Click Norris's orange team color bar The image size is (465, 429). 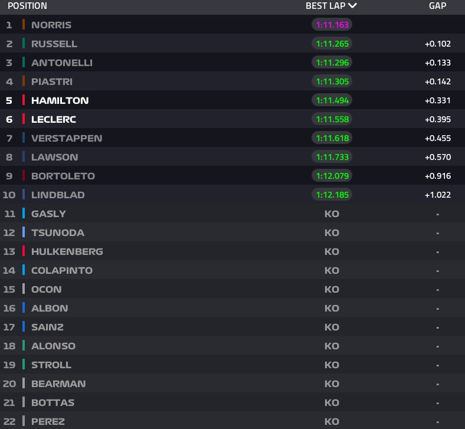(x=24, y=24)
